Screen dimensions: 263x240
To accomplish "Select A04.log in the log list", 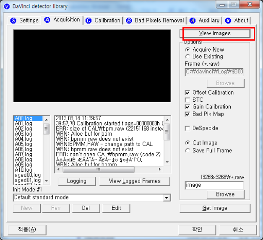I will pos(28,139).
